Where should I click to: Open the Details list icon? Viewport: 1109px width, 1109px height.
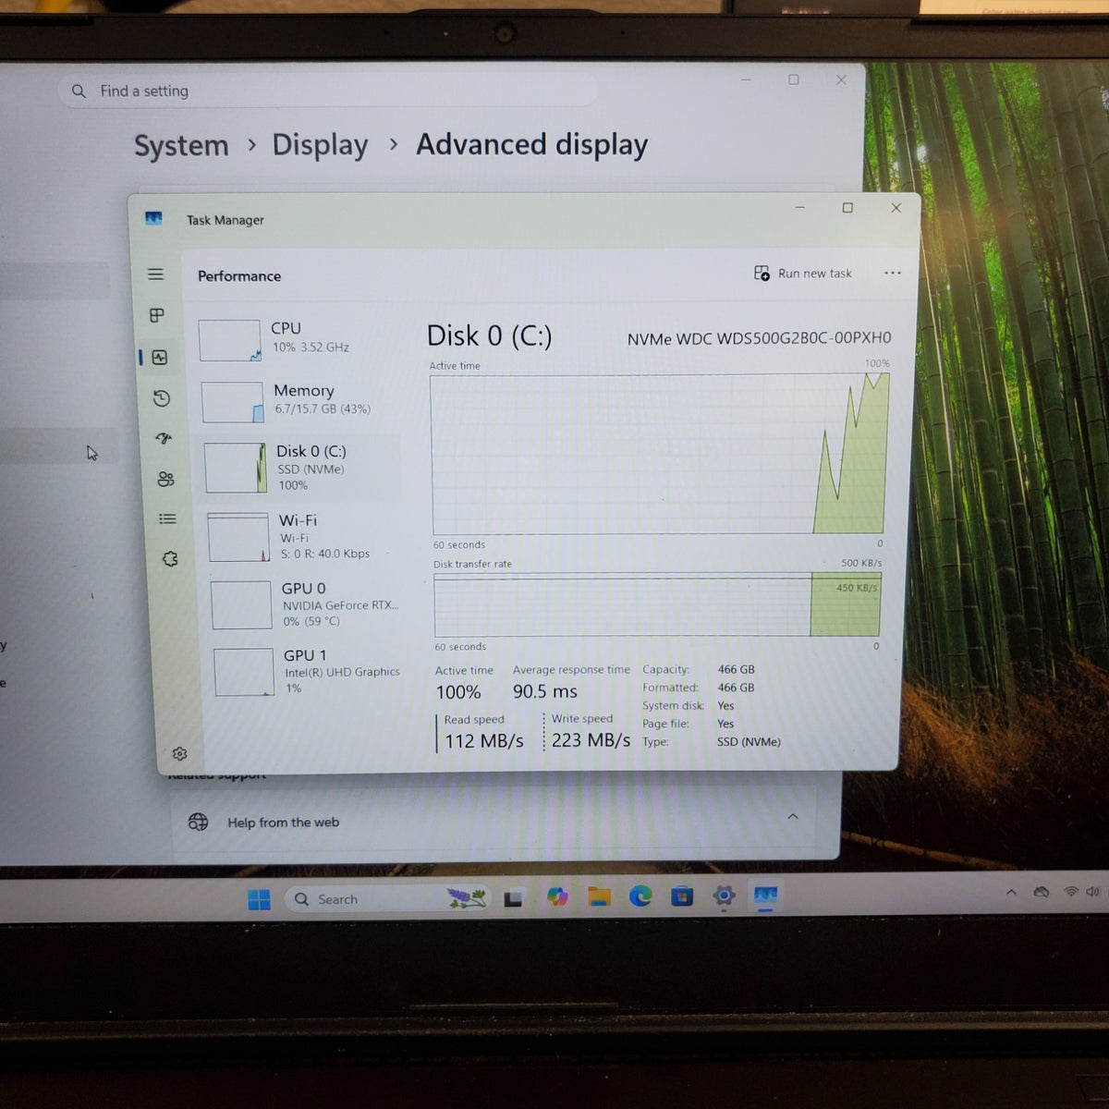(167, 519)
